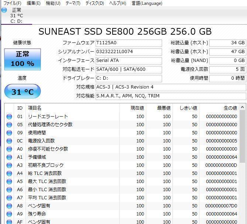This screenshot has width=247, height=224.
Task: Click the blue status orb for A9 残り寿命
Action: pos(9,214)
